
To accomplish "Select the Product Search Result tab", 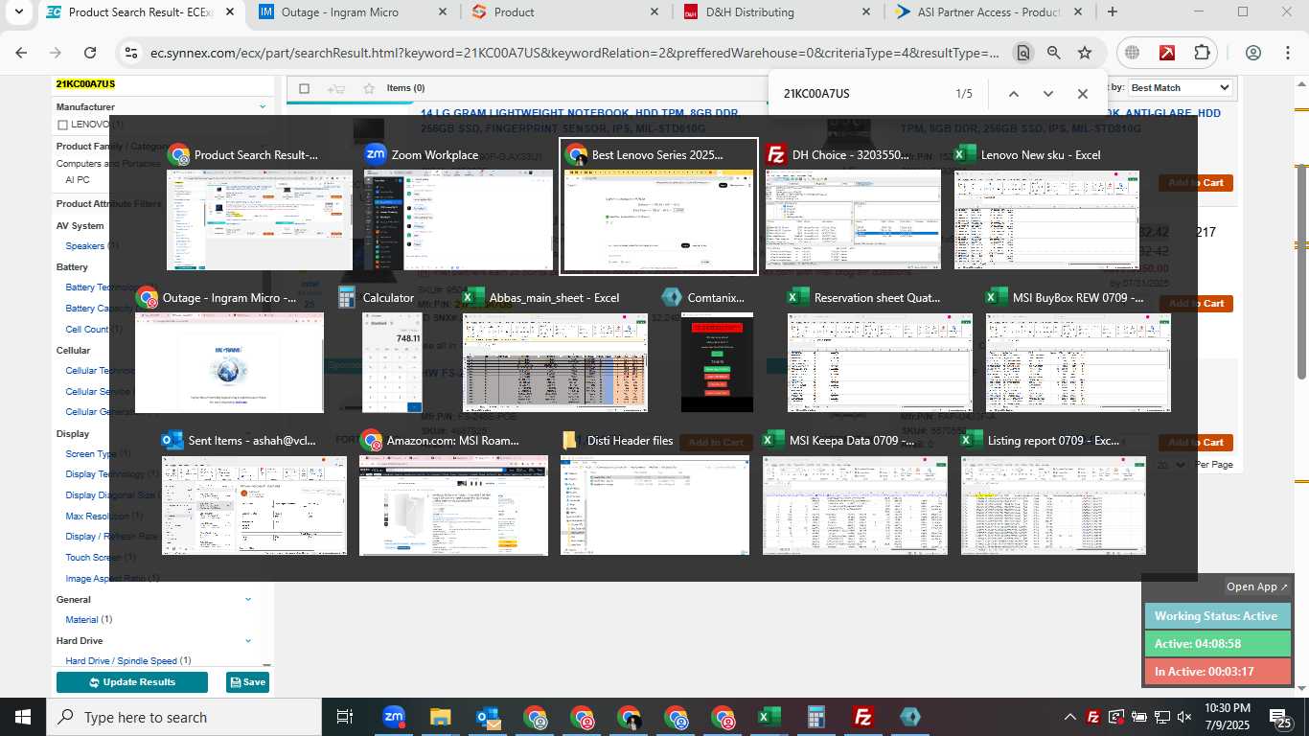I will point(140,12).
